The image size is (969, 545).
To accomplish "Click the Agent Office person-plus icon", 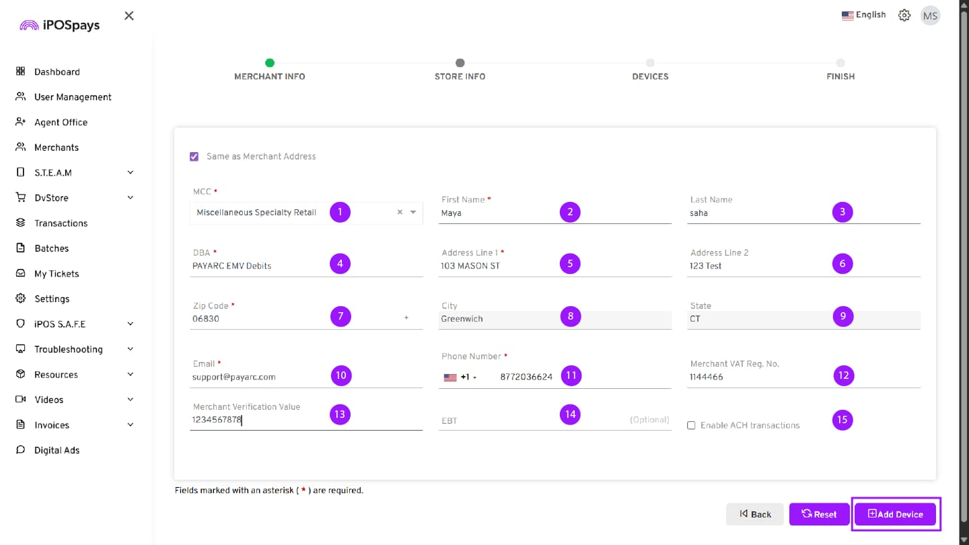I will tap(20, 122).
